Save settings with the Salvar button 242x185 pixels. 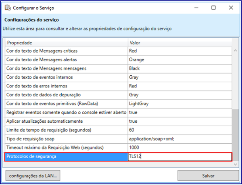(x=208, y=176)
